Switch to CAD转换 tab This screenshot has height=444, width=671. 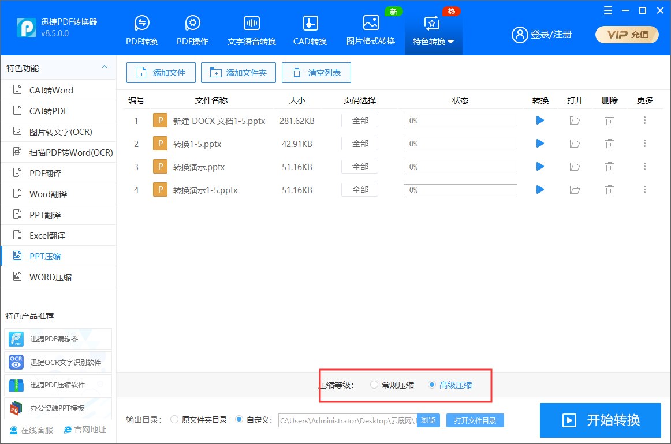[x=310, y=31]
